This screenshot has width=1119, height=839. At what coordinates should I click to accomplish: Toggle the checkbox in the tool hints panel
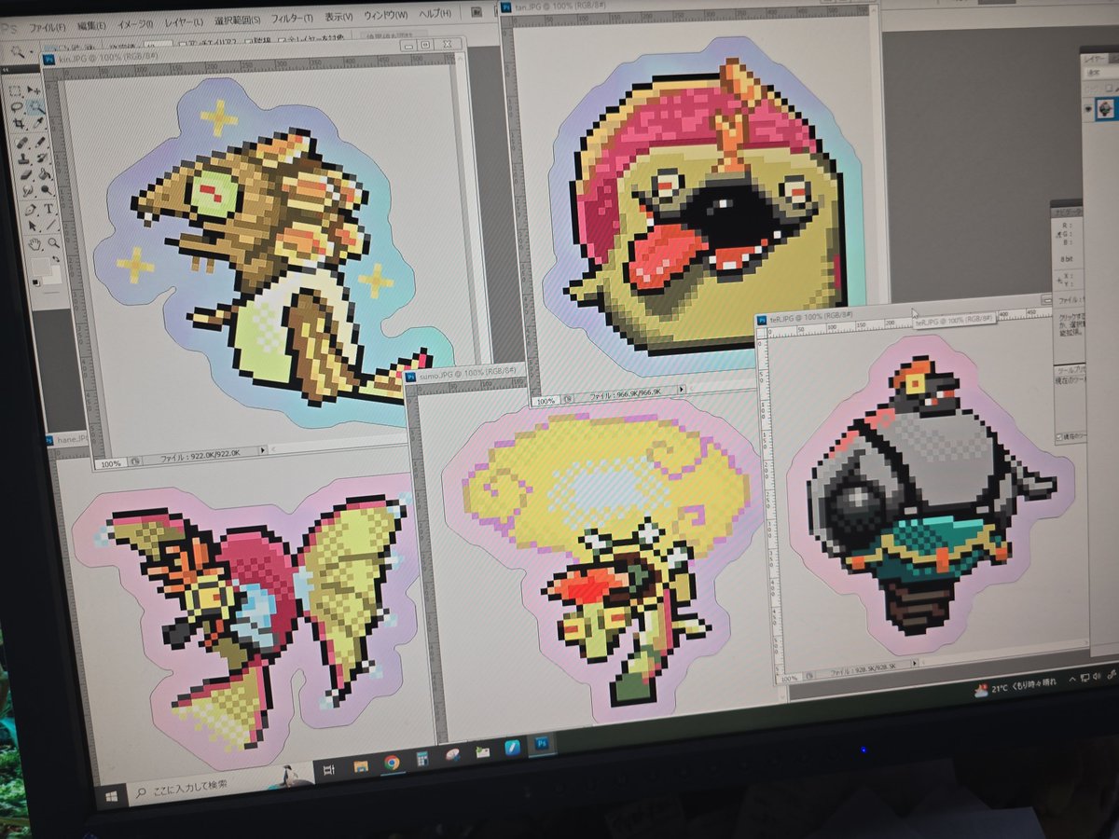pos(1060,436)
